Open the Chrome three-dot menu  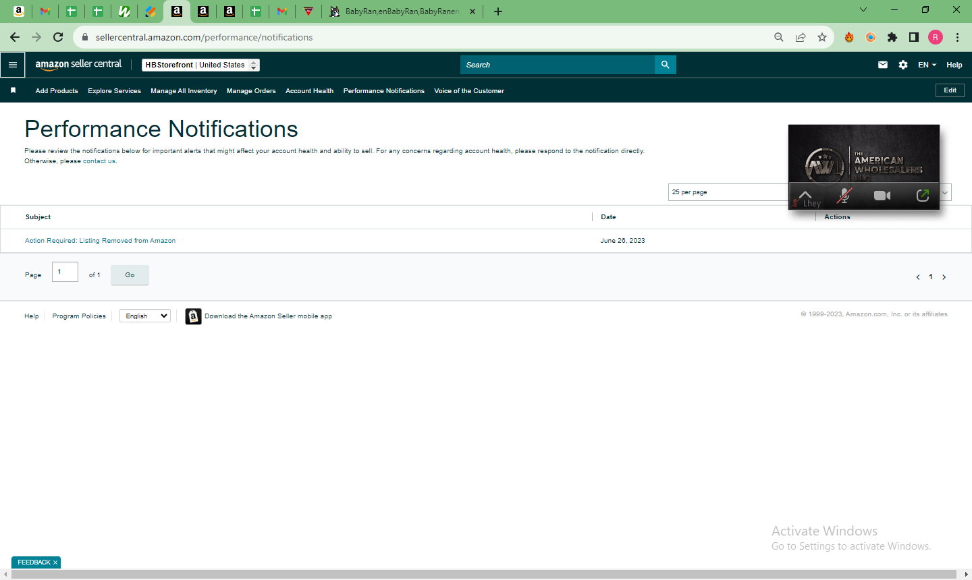click(x=957, y=37)
